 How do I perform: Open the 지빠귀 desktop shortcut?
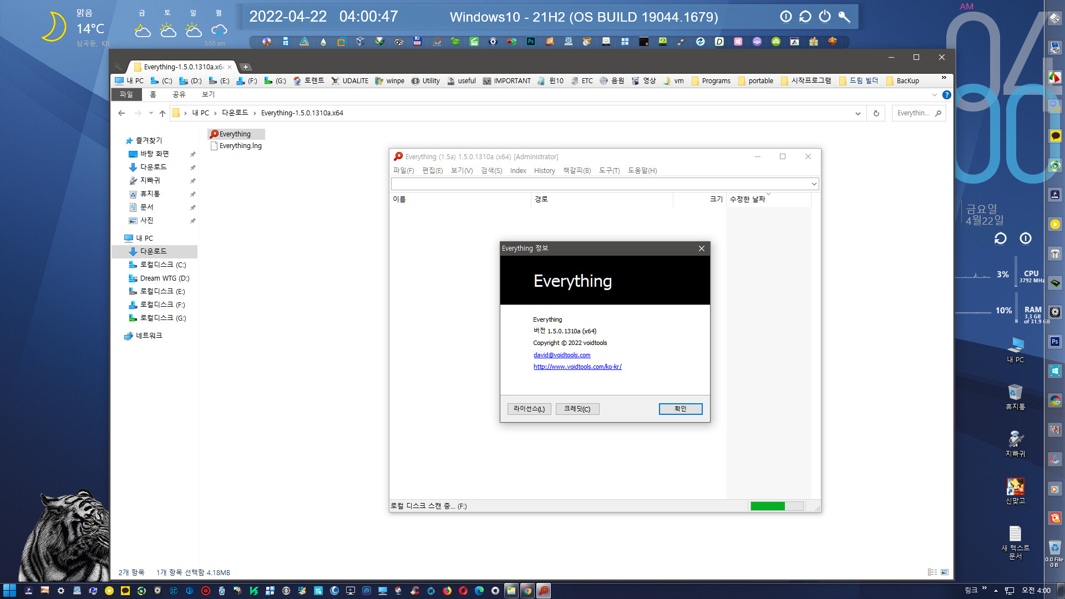tap(1015, 444)
